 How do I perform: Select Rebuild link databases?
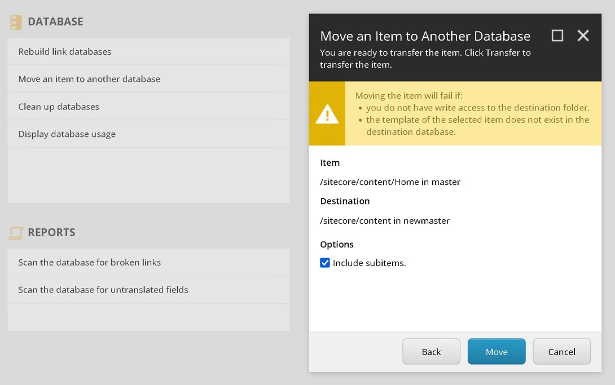pyautogui.click(x=65, y=51)
